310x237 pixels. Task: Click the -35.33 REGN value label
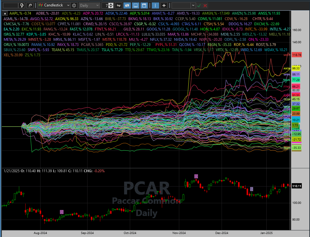297,148
